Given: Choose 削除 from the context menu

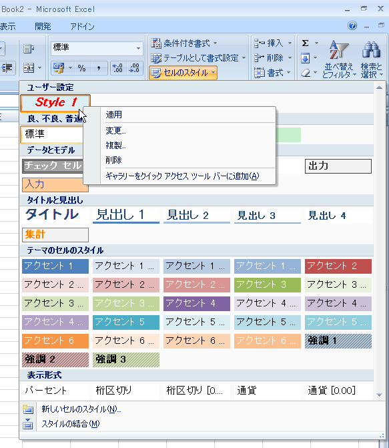Looking at the screenshot, I should 179,160.
